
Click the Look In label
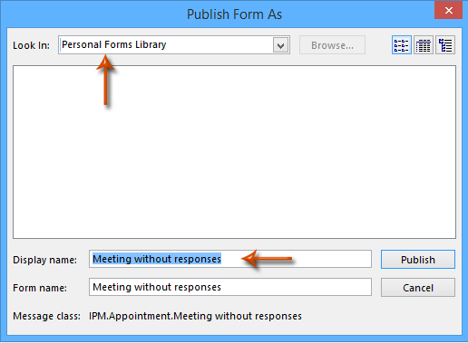coord(31,45)
